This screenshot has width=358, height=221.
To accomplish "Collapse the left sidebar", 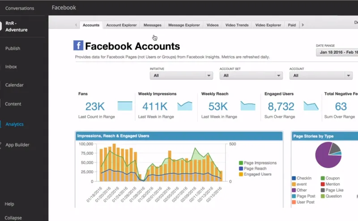I will (13, 218).
